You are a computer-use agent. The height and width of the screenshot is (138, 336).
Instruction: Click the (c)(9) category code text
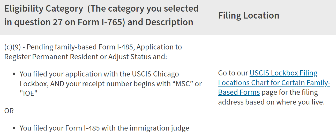[12, 47]
